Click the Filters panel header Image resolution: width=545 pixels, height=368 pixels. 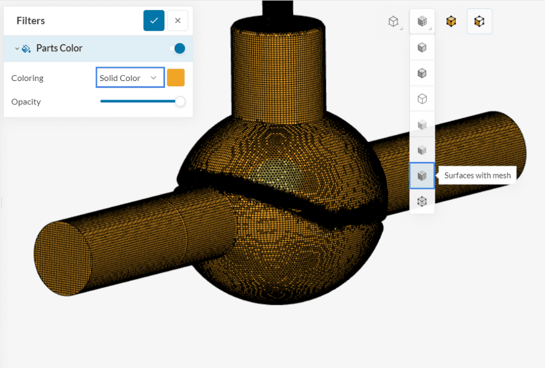coord(30,20)
